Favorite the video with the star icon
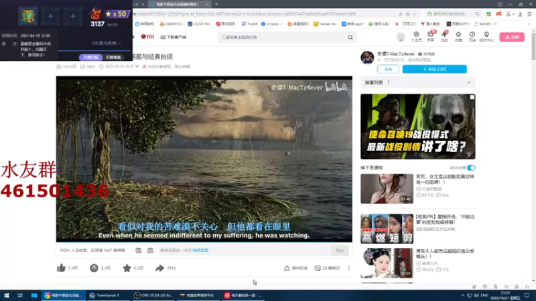 [127, 268]
